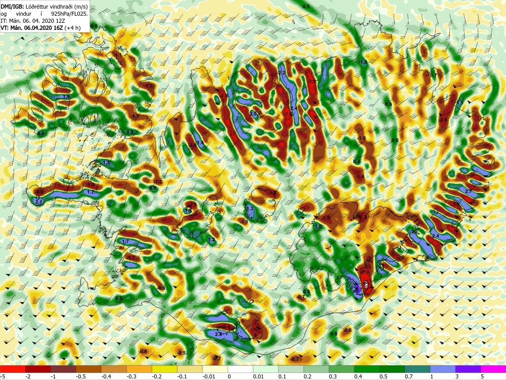Select the 0.5 to 0.7 green legend swatch
Image resolution: width=506 pixels, height=380 pixels.
(392, 369)
